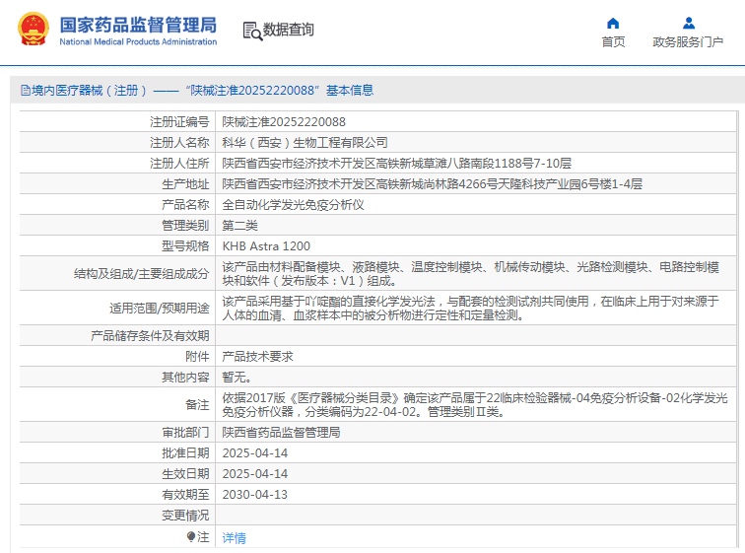Open 政务服务门户 portal link
The height and width of the screenshot is (553, 745).
pyautogui.click(x=688, y=41)
